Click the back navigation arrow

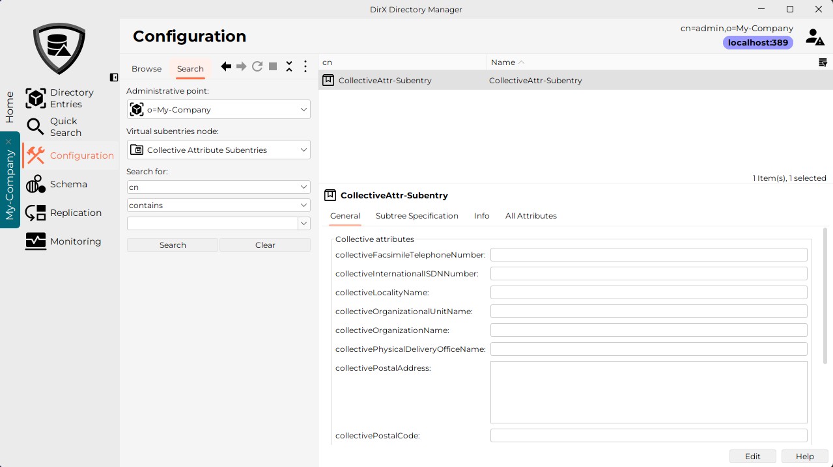coord(225,66)
